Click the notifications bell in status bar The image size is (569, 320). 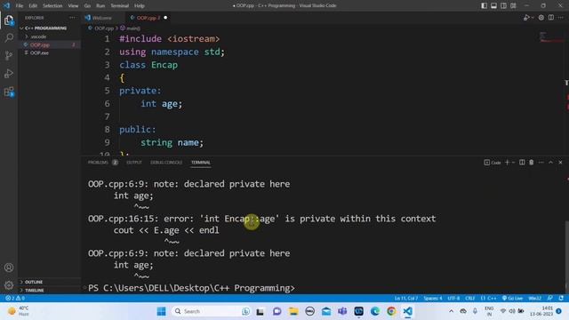coord(561,298)
